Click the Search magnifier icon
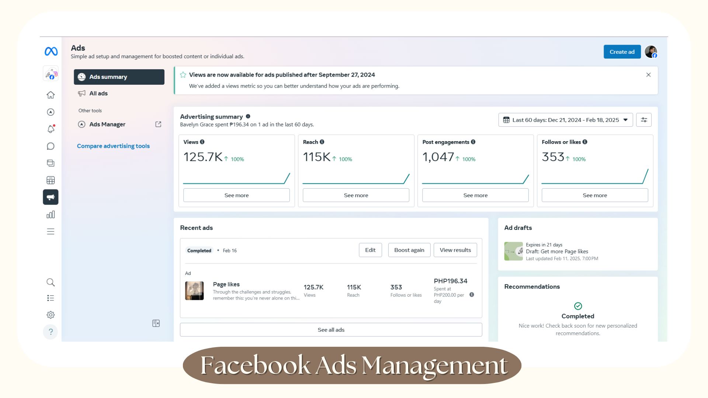The width and height of the screenshot is (708, 398). (51, 282)
